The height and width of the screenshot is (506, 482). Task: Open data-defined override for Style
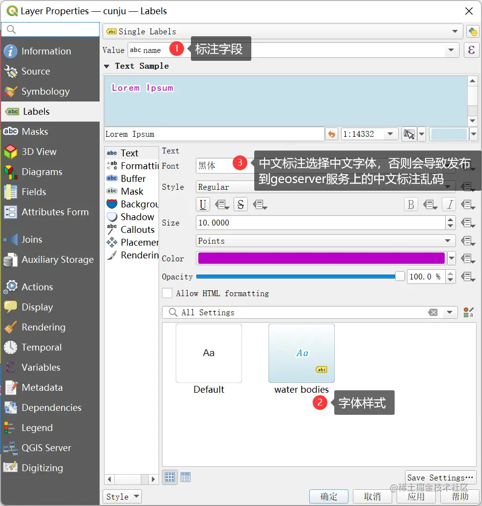[x=468, y=187]
